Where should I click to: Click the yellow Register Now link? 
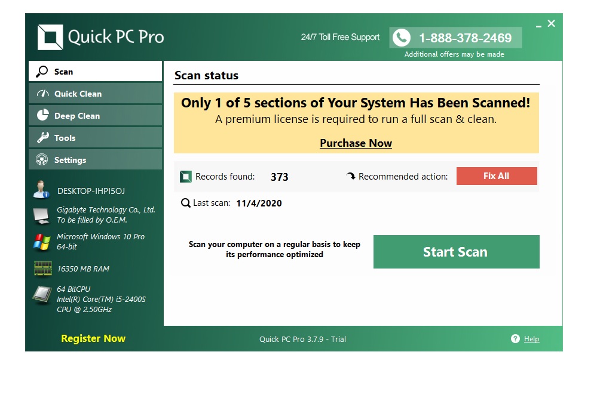click(x=93, y=338)
